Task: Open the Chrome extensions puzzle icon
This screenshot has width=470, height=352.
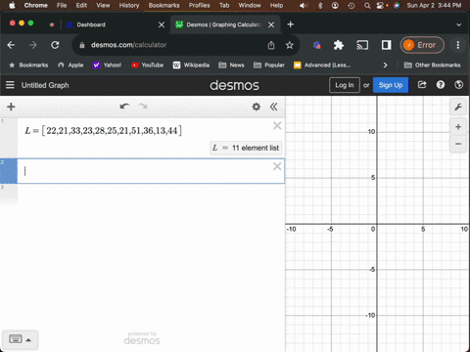Action: point(339,45)
